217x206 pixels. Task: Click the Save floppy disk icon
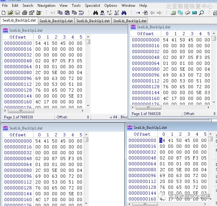[x=18, y=13]
